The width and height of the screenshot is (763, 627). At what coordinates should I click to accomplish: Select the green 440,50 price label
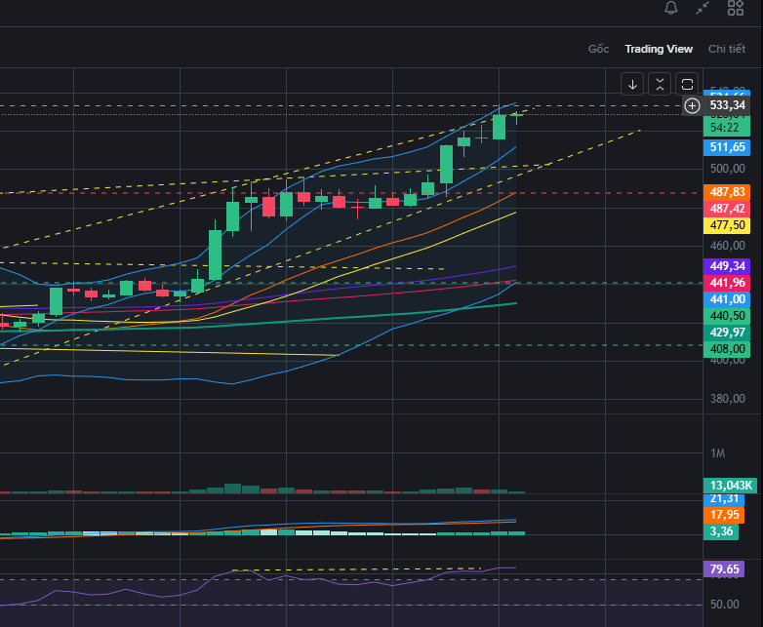point(727,316)
